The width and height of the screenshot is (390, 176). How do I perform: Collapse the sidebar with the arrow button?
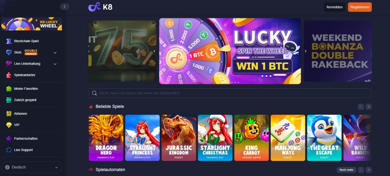pyautogui.click(x=65, y=7)
